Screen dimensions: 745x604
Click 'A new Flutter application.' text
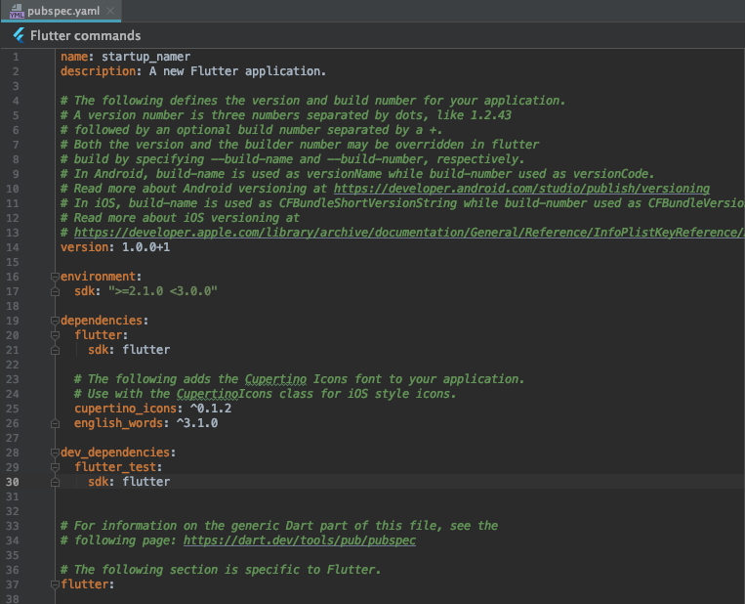237,71
